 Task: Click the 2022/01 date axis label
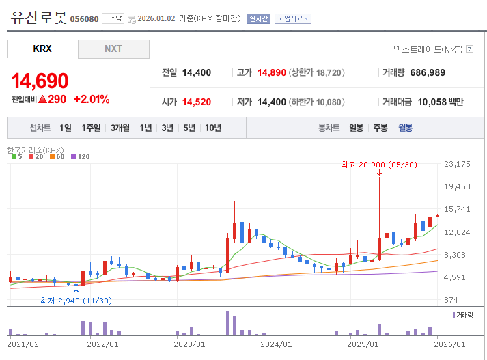102,344
